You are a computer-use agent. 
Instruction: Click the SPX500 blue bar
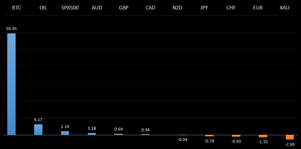click(65, 133)
